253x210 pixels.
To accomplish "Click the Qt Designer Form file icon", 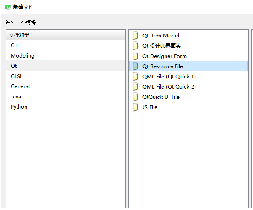I will tap(135, 56).
